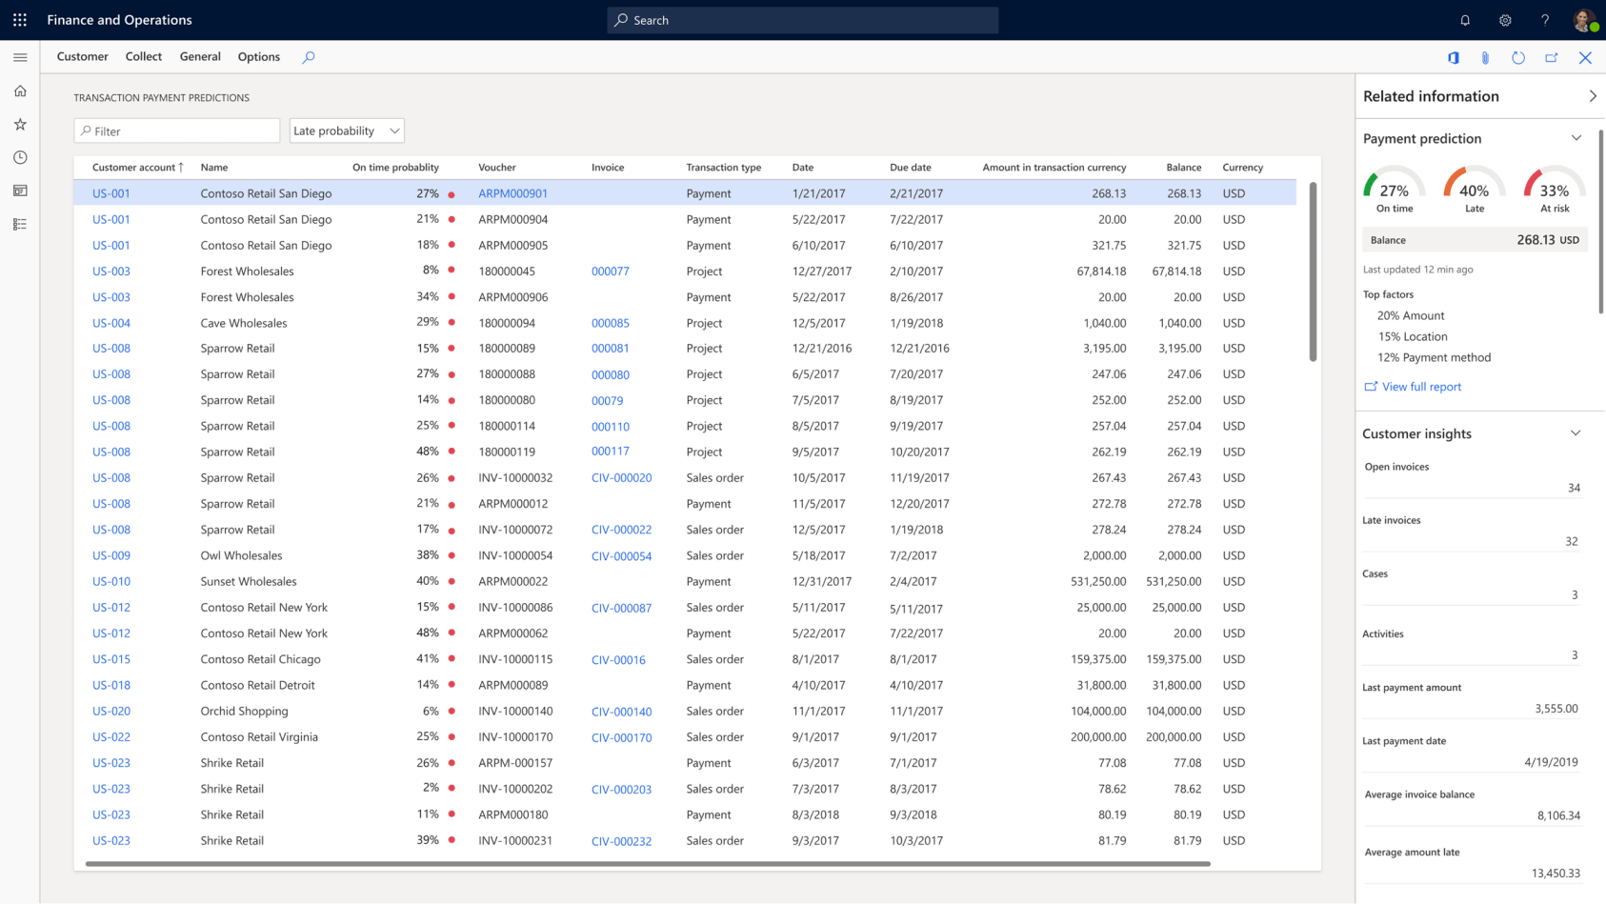Click the Cave Wholesales name cell
1606x904 pixels.
[x=244, y=323]
